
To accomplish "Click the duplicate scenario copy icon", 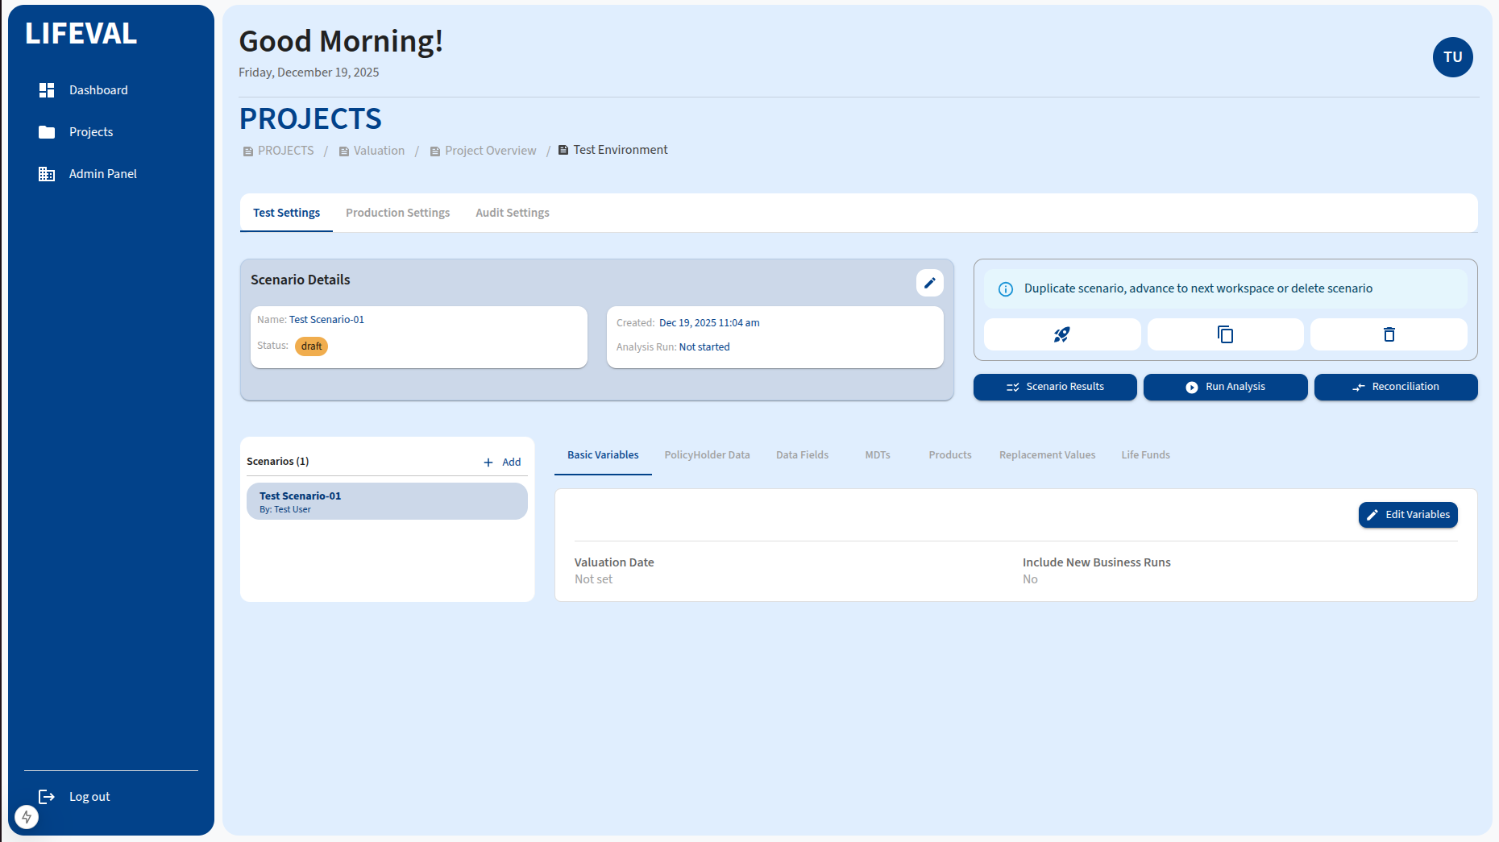I will (1225, 334).
